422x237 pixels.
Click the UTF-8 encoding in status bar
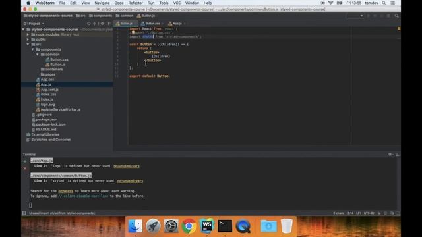click(369, 213)
